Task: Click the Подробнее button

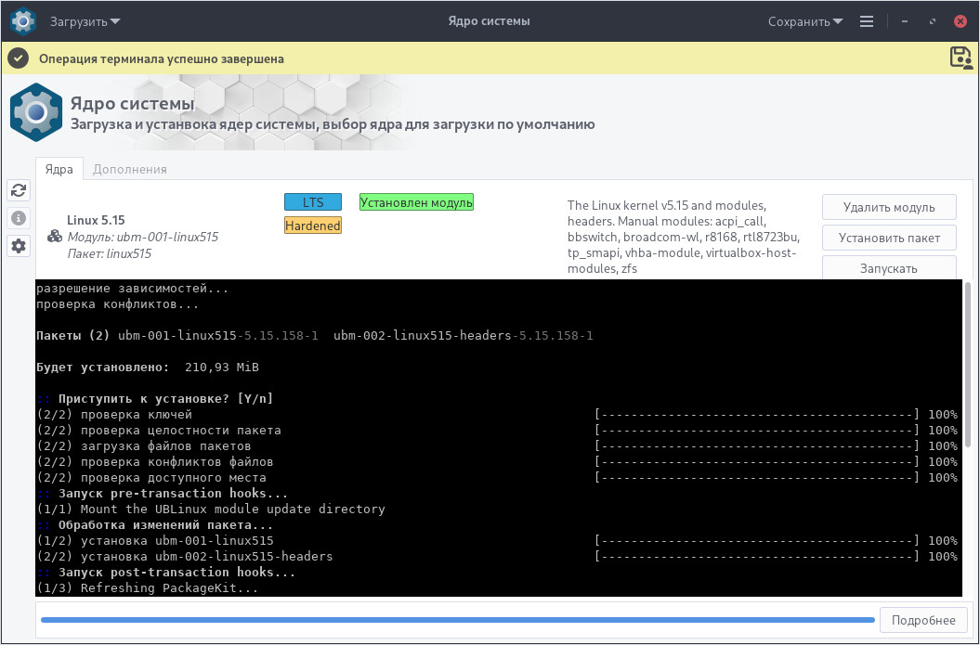Action: [923, 620]
